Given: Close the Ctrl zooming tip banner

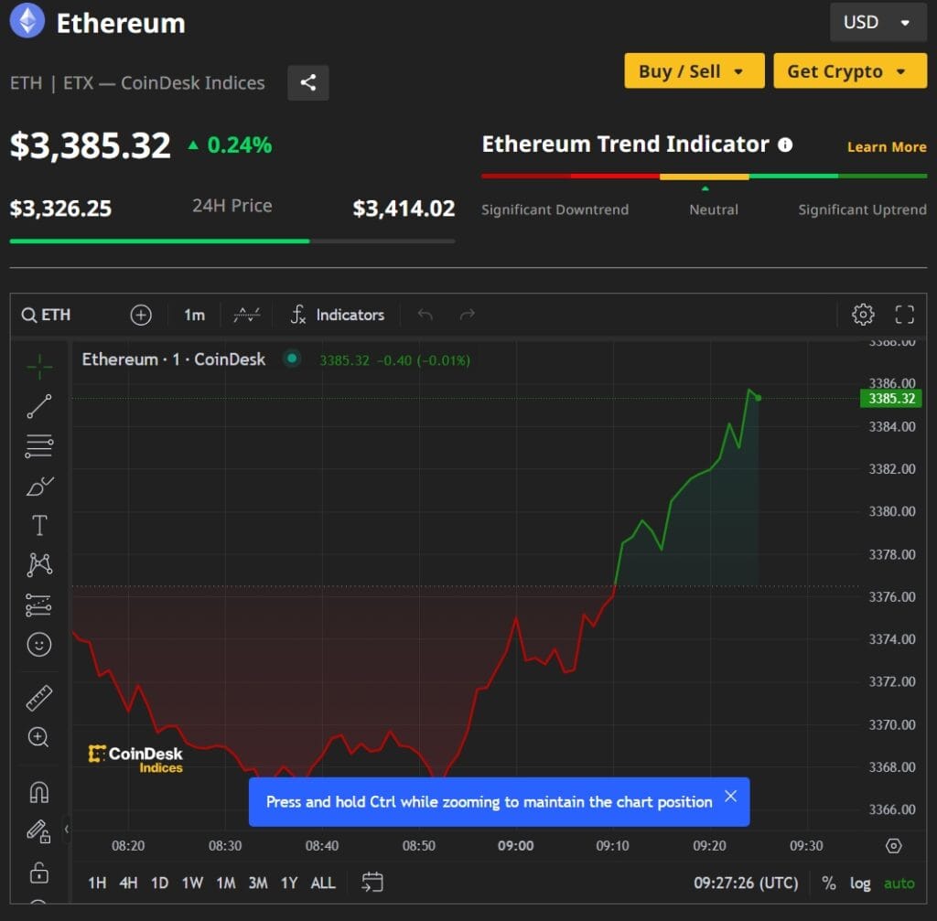Looking at the screenshot, I should [x=730, y=797].
